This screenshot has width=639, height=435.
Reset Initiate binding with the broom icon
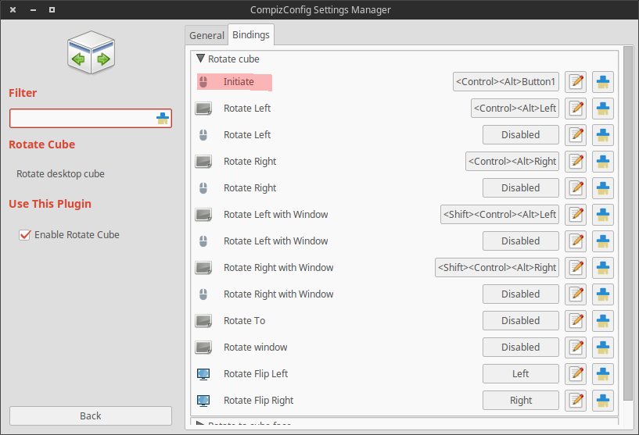click(603, 82)
